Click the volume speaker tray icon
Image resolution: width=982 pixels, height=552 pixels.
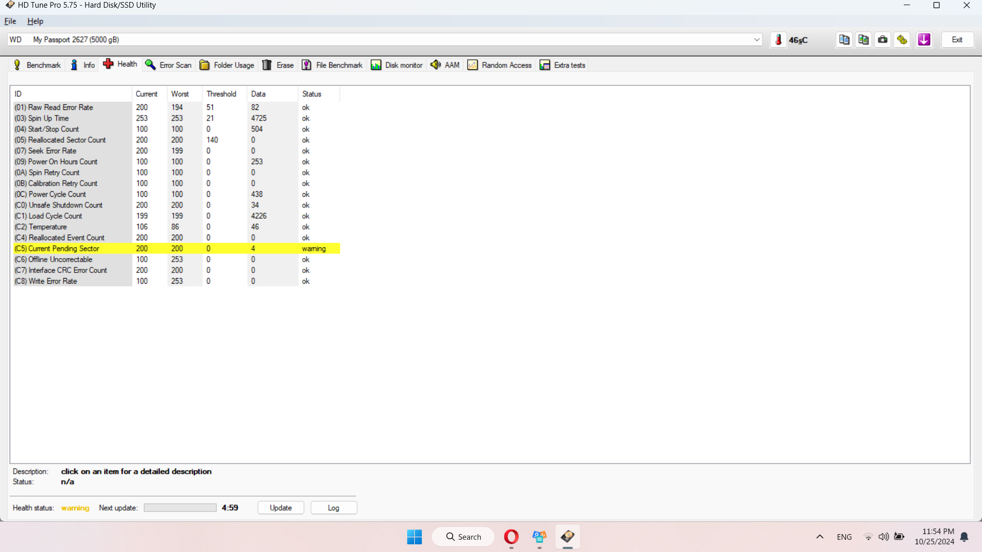click(x=883, y=537)
